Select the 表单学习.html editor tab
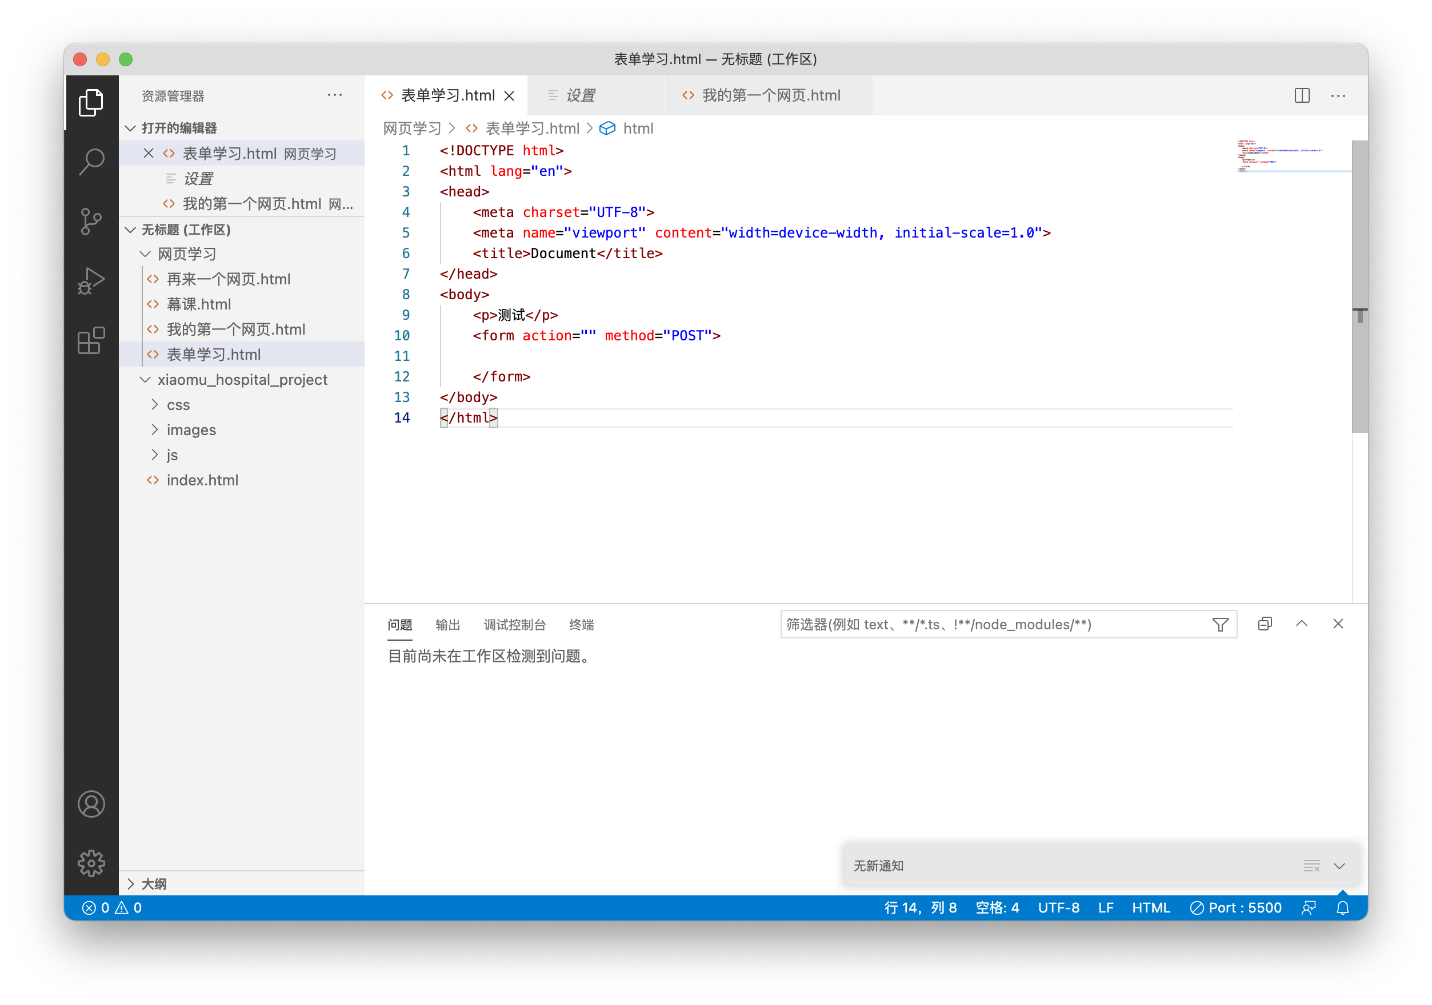This screenshot has height=1005, width=1432. (446, 95)
